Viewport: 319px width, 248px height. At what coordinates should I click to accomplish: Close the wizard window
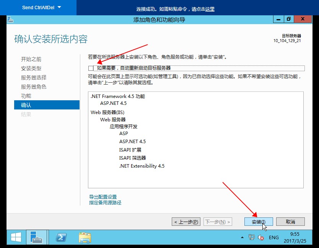303,19
